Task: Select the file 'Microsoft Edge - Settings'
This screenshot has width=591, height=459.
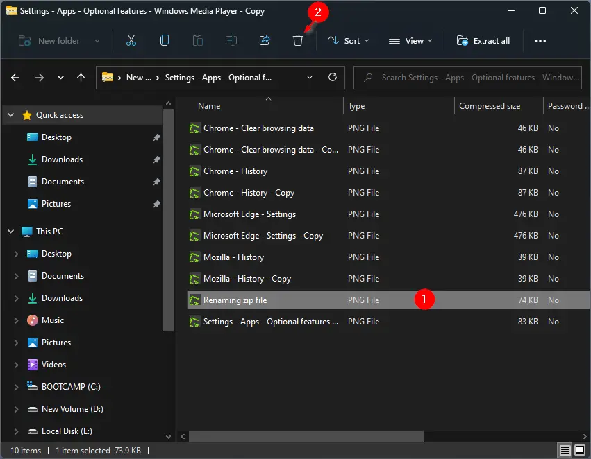Action: (x=249, y=214)
